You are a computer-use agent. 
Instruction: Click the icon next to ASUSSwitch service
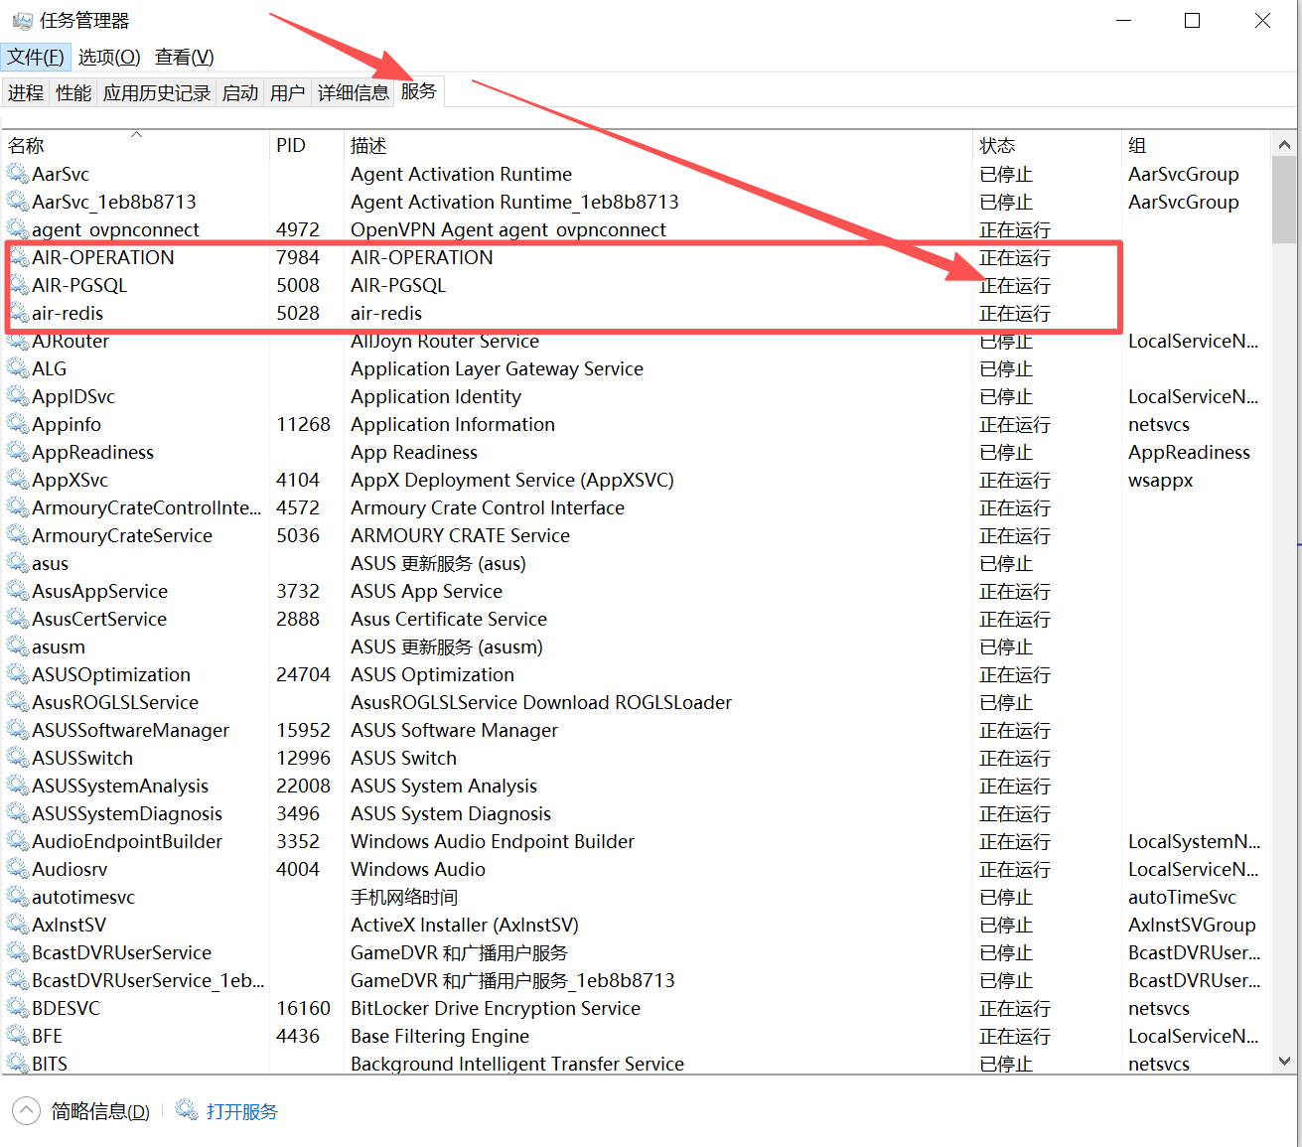click(18, 758)
